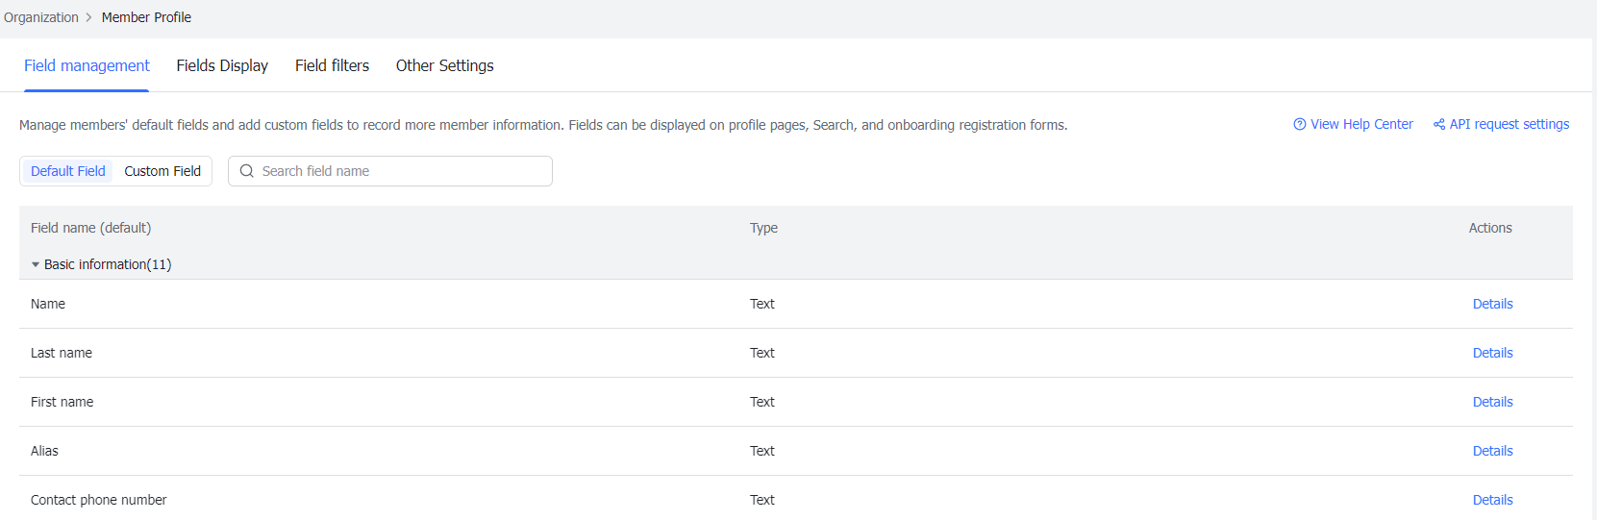Open the Field management tab
Image resolution: width=1597 pixels, height=520 pixels.
coord(87,65)
